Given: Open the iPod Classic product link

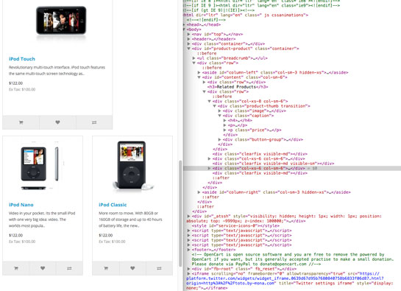Looking at the screenshot, I should (113, 205).
